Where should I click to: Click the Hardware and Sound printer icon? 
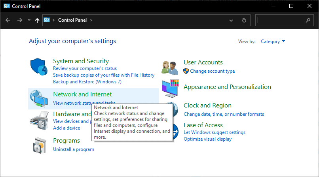(x=39, y=121)
